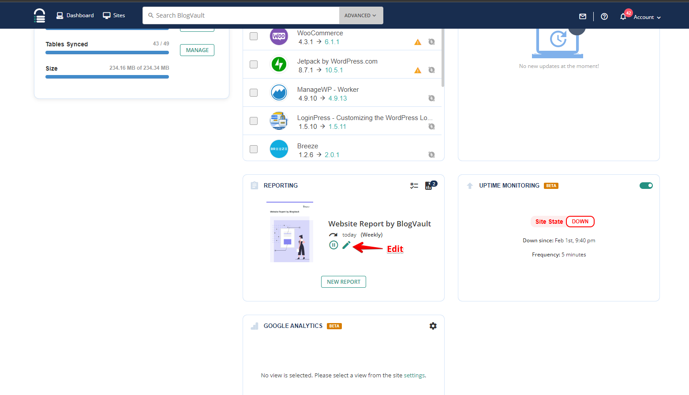Check the Breeze plugin checkbox

254,149
